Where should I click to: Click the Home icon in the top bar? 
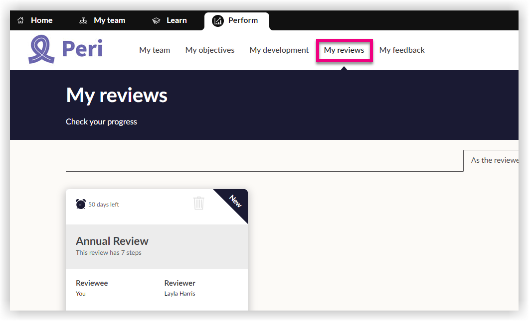(20, 20)
